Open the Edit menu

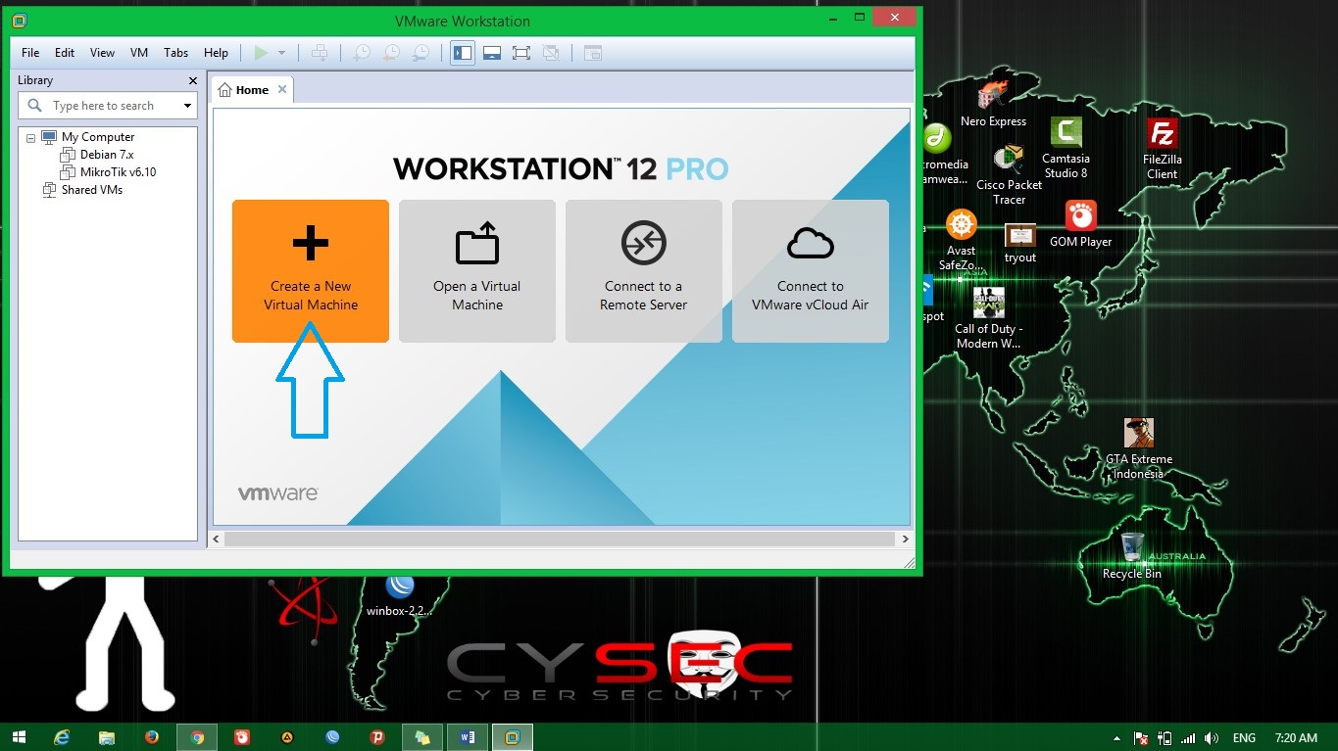(65, 53)
